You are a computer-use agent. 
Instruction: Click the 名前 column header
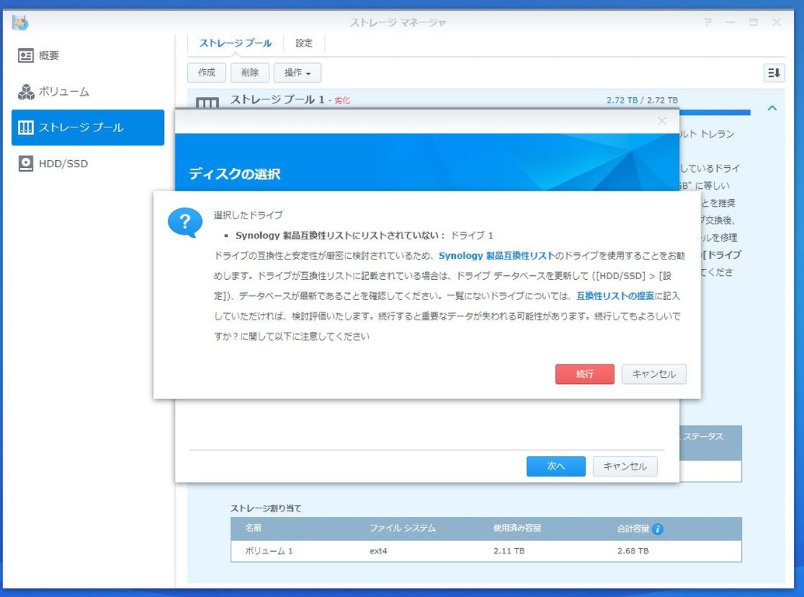point(253,528)
